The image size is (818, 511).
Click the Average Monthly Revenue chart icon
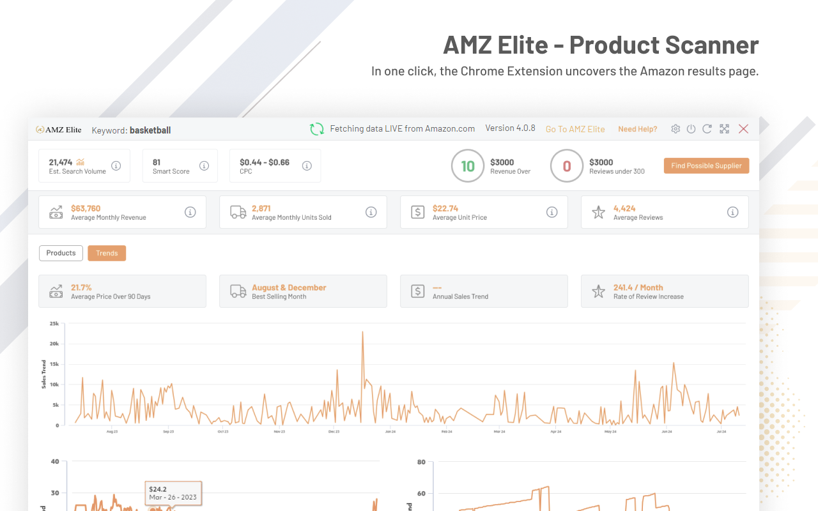(56, 212)
